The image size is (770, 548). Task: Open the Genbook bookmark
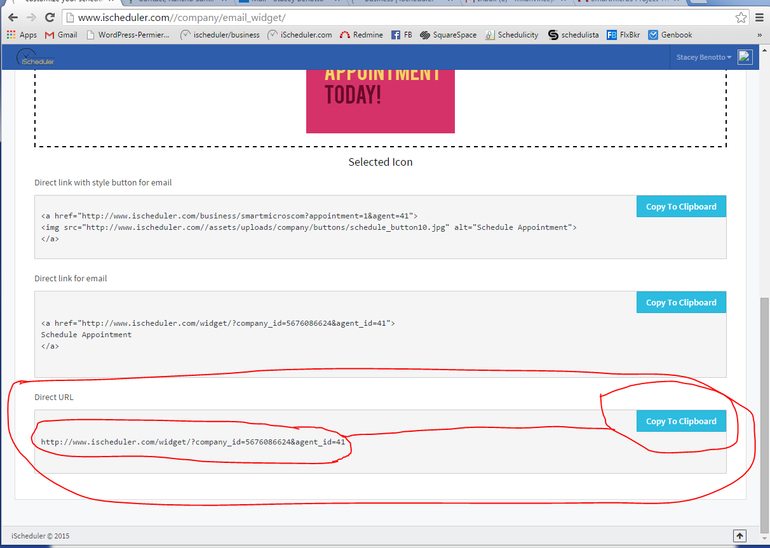(x=670, y=35)
